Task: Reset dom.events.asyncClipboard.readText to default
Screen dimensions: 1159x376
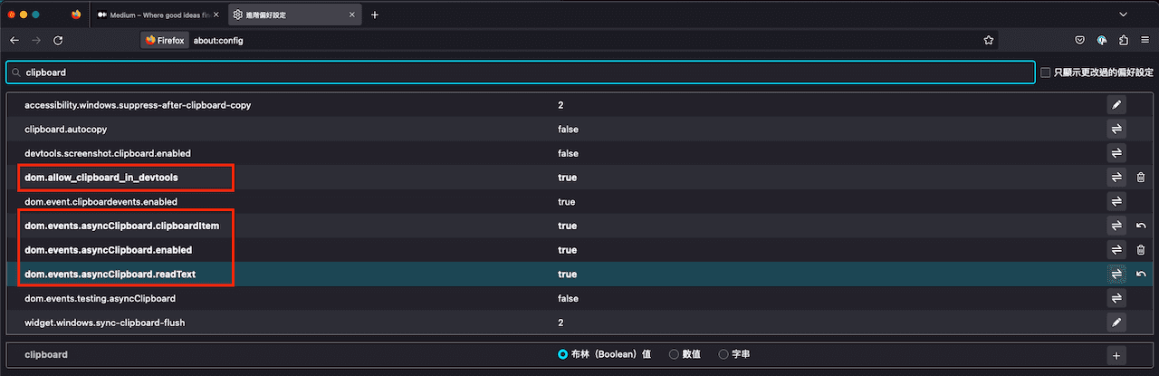Action: point(1141,274)
